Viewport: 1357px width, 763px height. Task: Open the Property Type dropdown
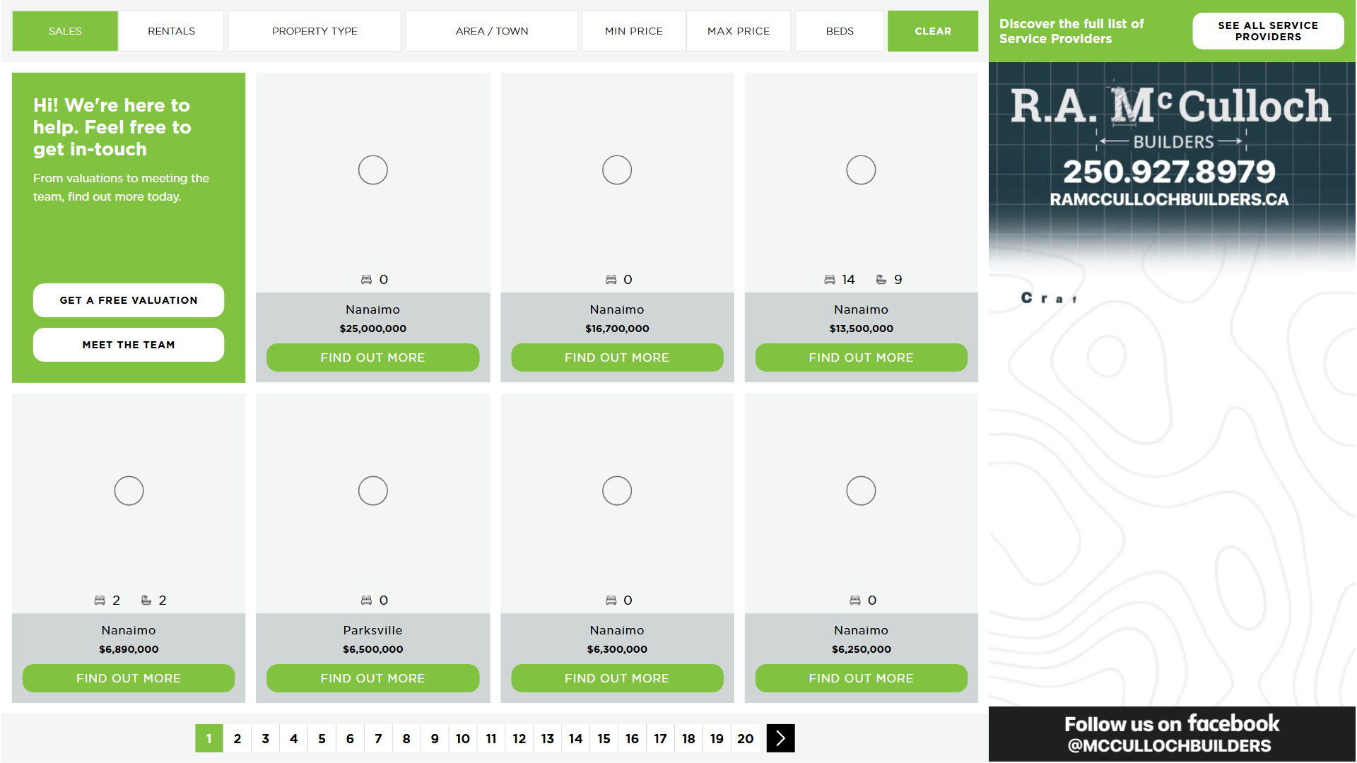[x=315, y=31]
